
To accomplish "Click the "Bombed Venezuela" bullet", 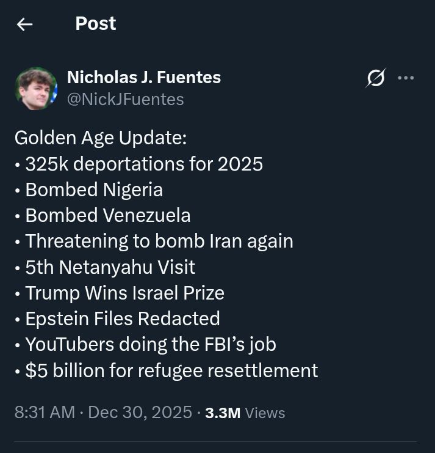I will [108, 216].
